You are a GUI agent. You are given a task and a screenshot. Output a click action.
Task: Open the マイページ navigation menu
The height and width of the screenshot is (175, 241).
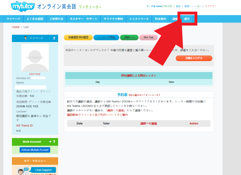point(13,19)
